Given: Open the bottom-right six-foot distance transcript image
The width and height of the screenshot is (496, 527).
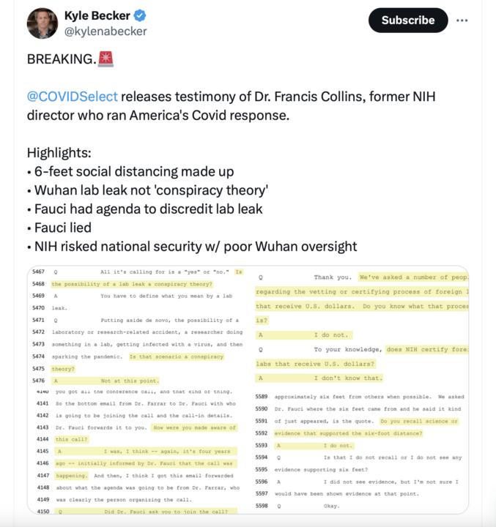Looking at the screenshot, I should point(360,452).
